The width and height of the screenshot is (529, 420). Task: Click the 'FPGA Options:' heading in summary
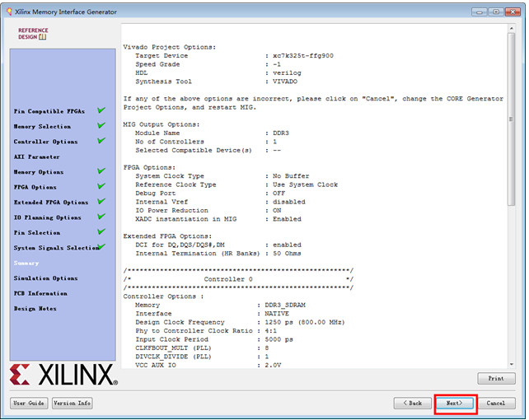pos(149,167)
